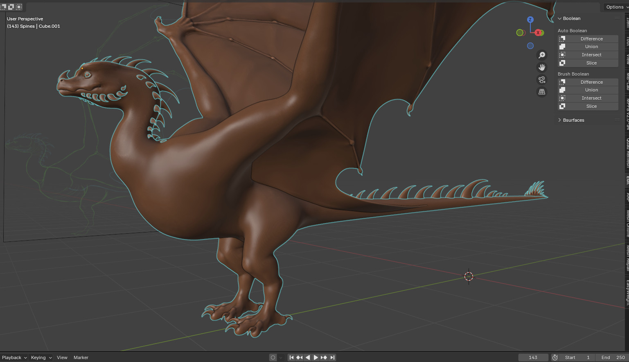Switch to the ARP sidebar tab
The image size is (629, 362).
[x=627, y=197]
